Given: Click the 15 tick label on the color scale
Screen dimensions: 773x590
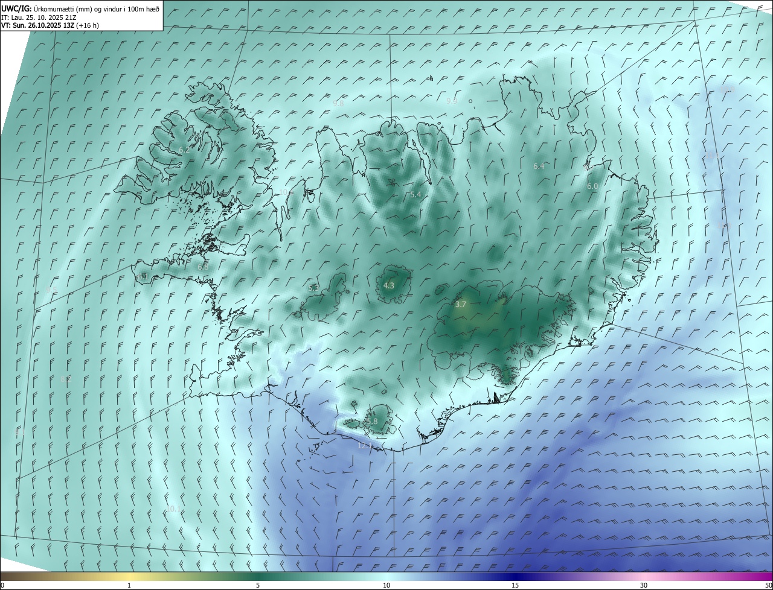Looking at the screenshot, I should [x=515, y=585].
